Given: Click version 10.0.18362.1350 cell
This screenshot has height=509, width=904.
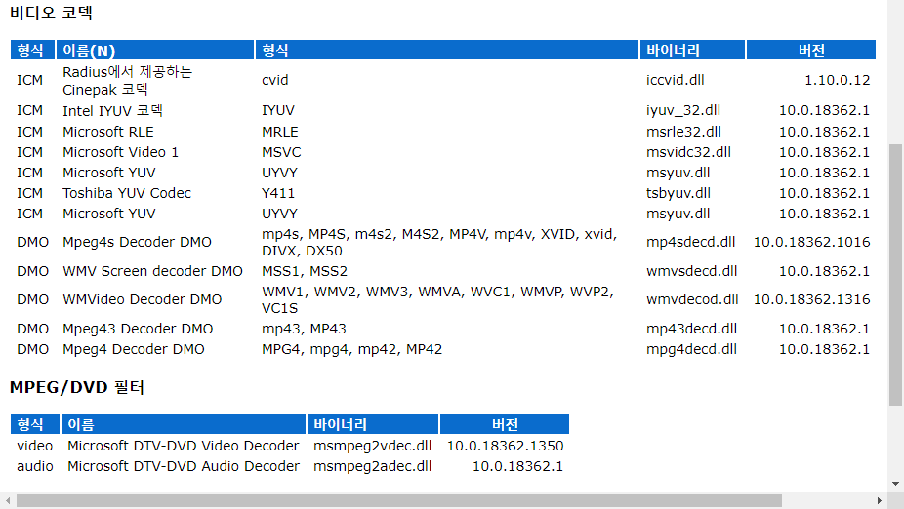Looking at the screenshot, I should (x=506, y=447).
